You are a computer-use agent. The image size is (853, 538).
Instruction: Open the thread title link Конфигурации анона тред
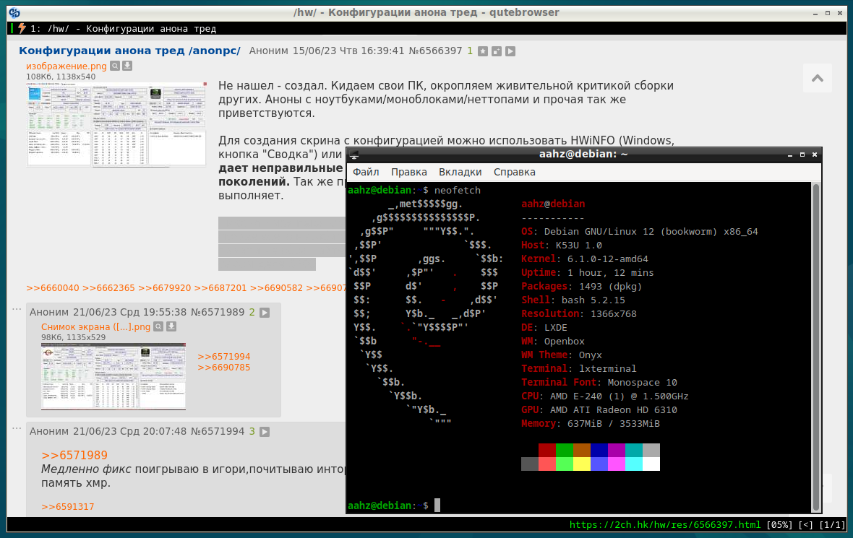[x=129, y=51]
